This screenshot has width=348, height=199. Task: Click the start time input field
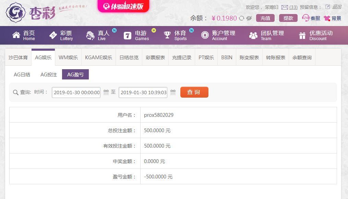[x=76, y=92]
